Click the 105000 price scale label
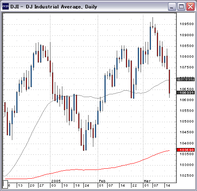The image size is (197, 191). point(187,121)
